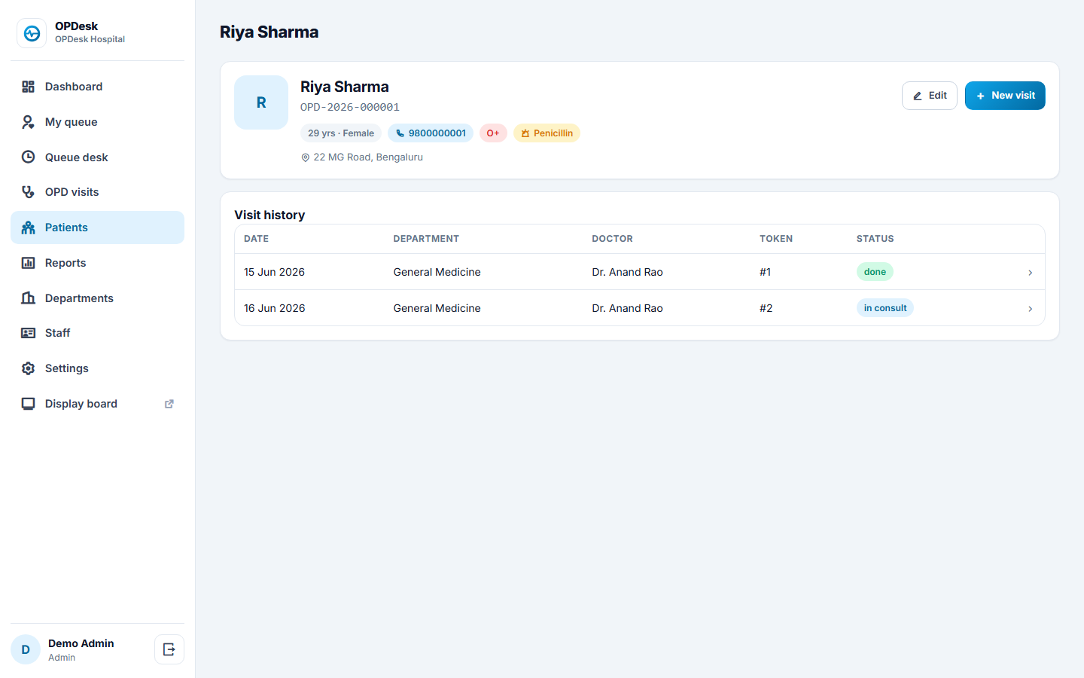Click patient ID OPD-2026-000001
Viewport: 1084px width, 678px height.
coord(350,107)
